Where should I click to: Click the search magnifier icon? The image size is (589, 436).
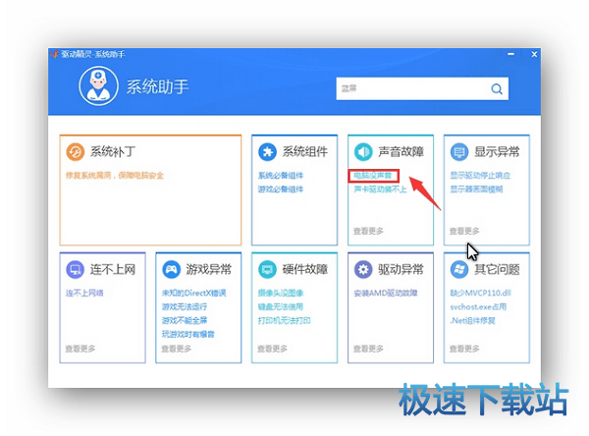[497, 89]
